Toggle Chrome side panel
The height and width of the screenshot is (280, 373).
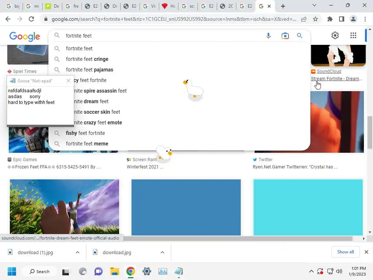pyautogui.click(x=342, y=19)
